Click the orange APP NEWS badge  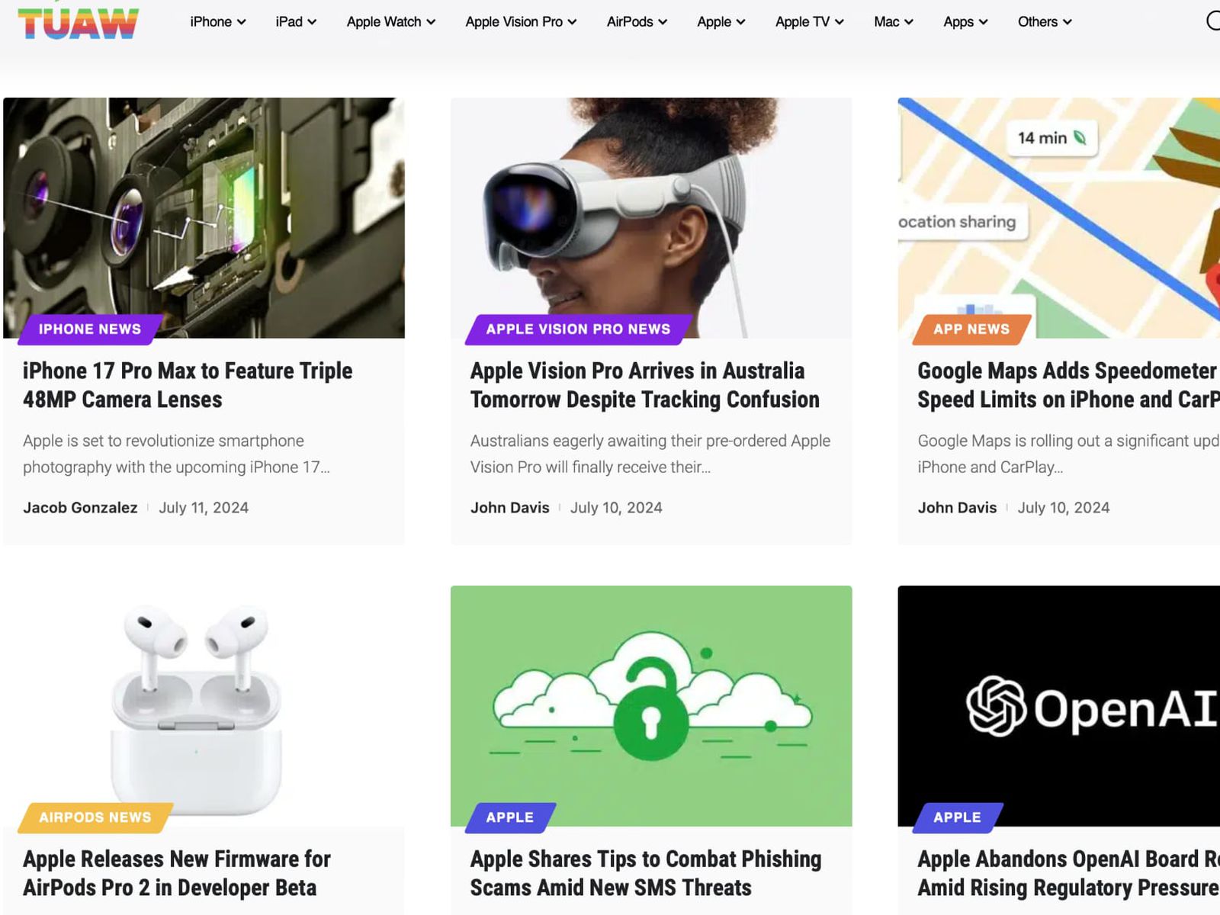[x=971, y=329]
